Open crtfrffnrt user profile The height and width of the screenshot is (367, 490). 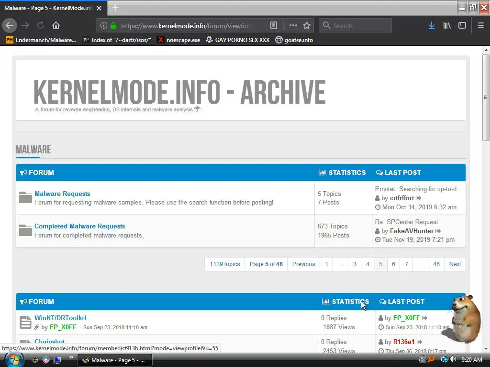click(402, 198)
